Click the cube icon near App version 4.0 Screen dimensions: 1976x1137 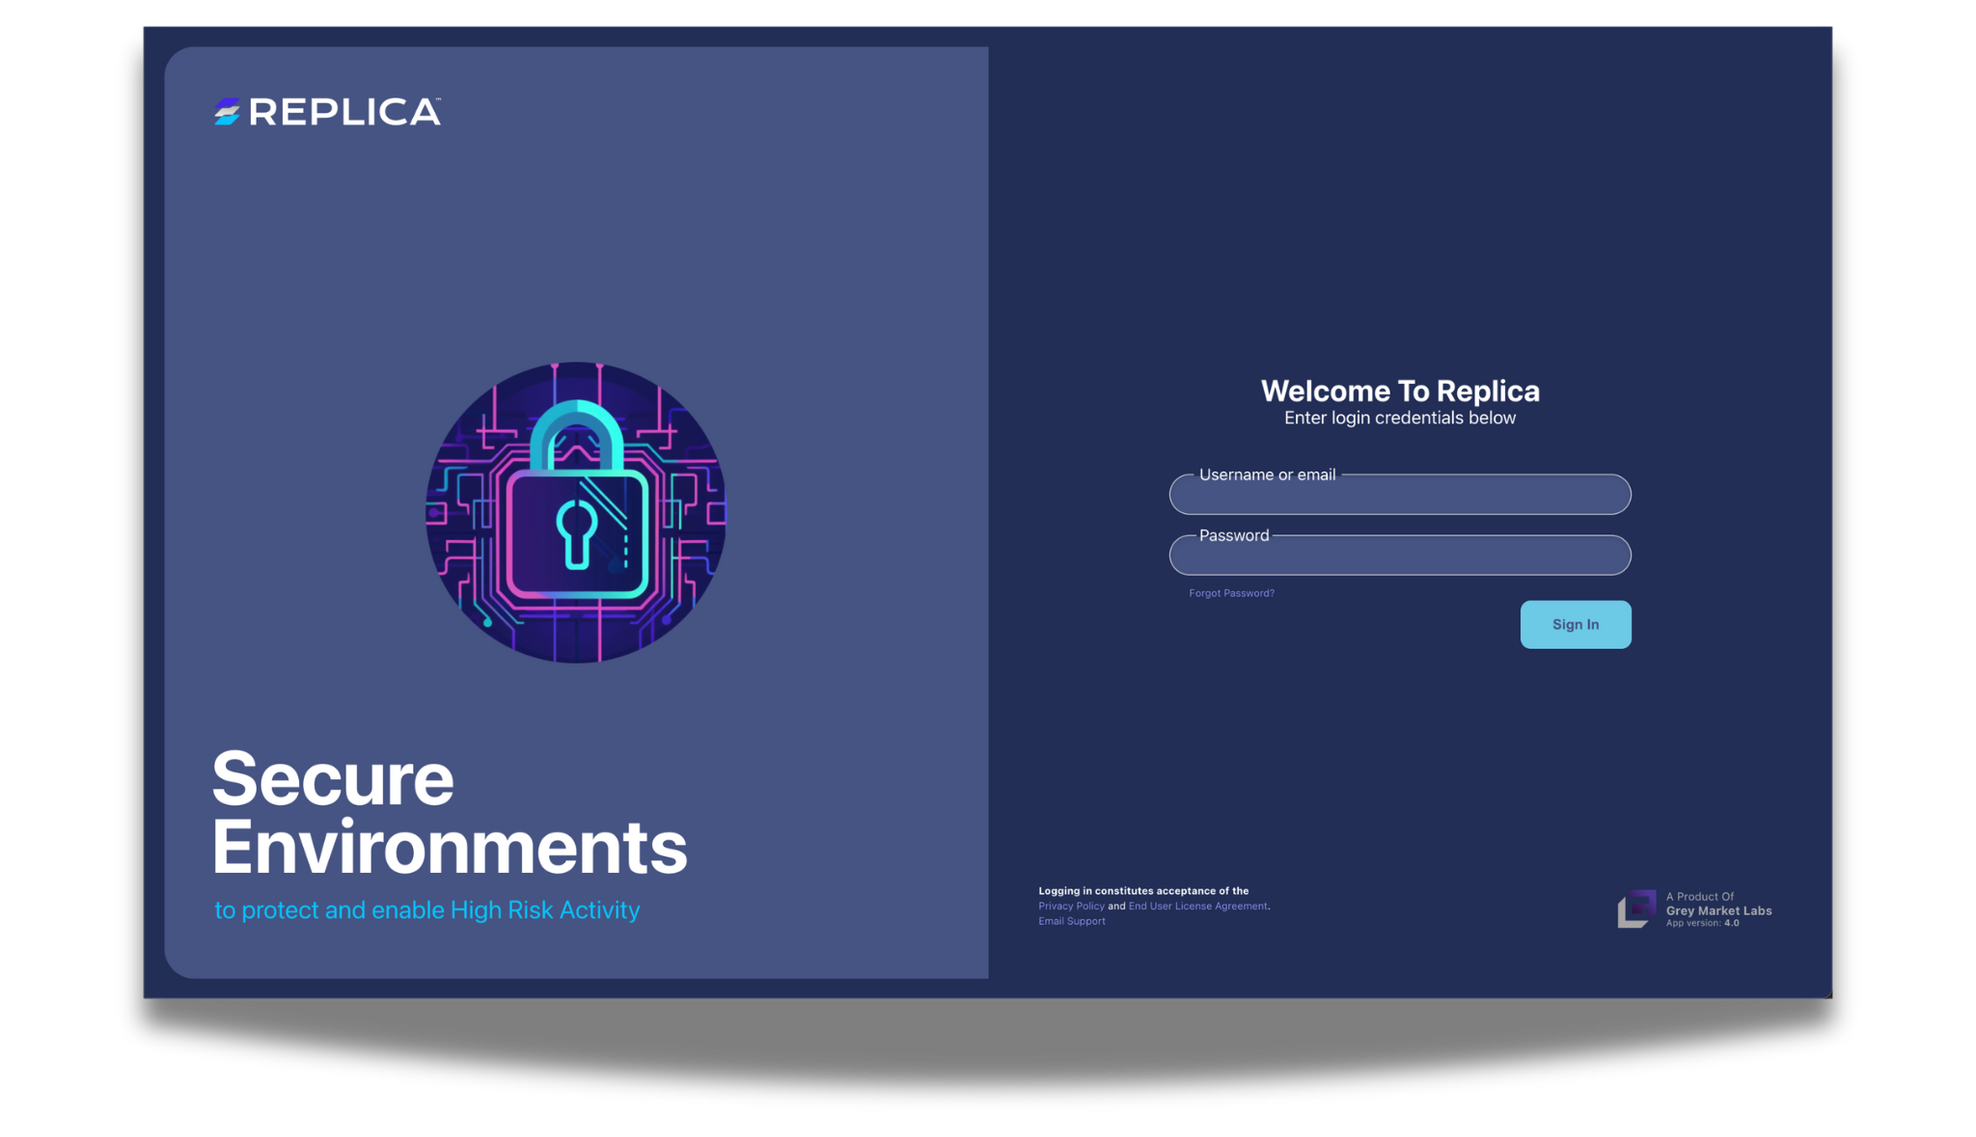coord(1635,908)
